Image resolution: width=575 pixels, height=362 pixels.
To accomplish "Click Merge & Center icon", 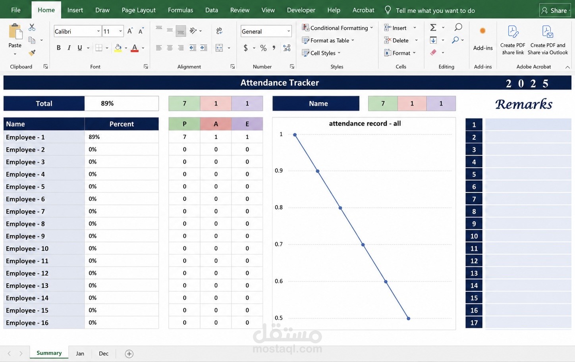I will click(219, 48).
